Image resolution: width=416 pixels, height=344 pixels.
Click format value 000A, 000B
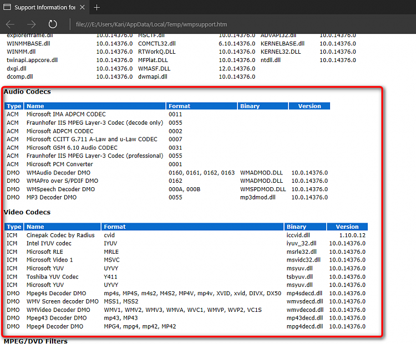tap(184, 189)
